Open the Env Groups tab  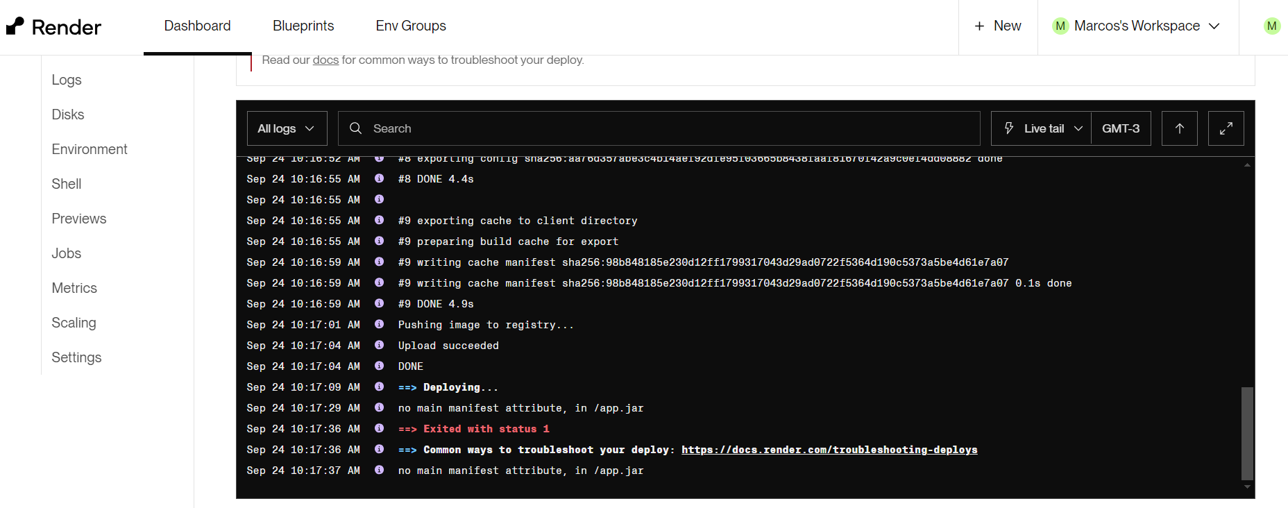(x=411, y=26)
